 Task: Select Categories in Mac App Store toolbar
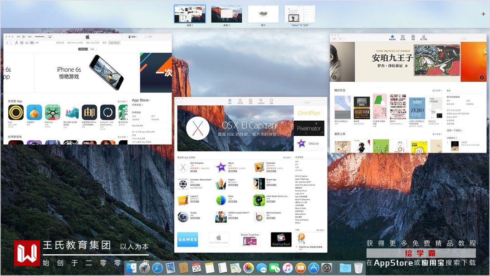[250, 101]
